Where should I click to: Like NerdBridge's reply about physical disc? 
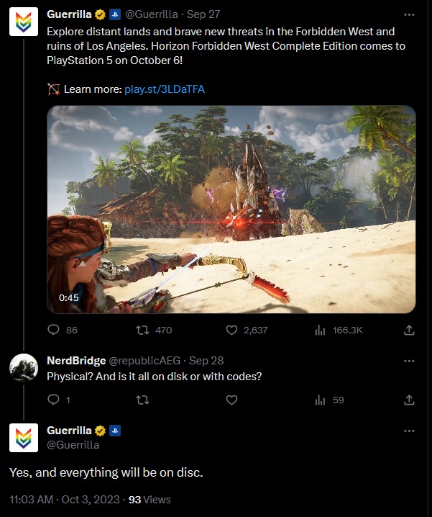[x=231, y=399]
